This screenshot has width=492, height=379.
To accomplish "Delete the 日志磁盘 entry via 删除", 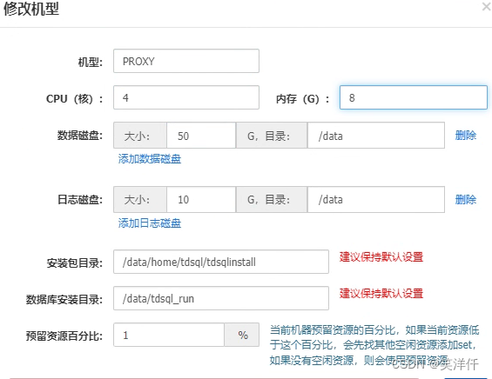I will (x=466, y=200).
